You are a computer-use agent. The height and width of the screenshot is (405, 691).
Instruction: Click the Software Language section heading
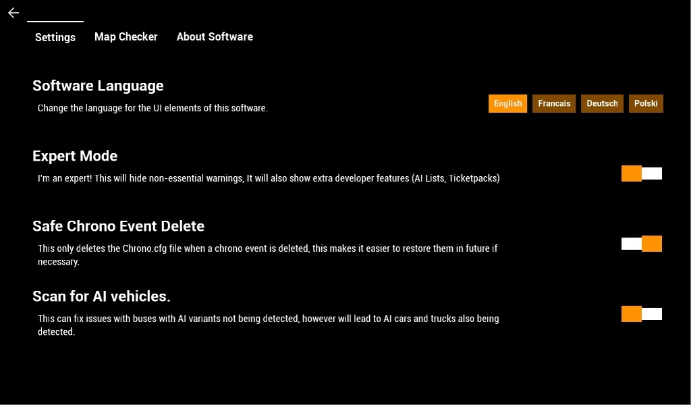pos(98,86)
